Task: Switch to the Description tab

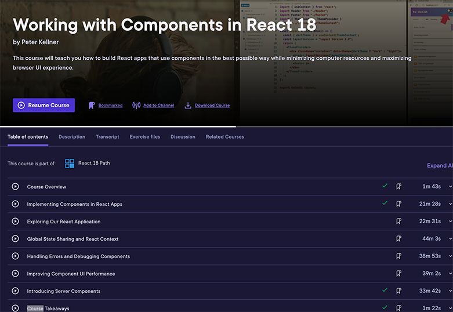Action: click(72, 137)
